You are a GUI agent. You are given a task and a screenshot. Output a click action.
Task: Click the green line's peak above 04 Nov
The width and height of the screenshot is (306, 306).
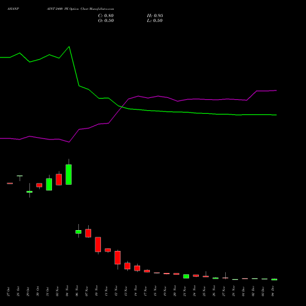coord(69,47)
